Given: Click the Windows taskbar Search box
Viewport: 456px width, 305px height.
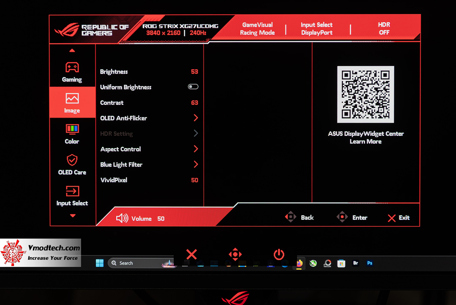Looking at the screenshot, I should (141, 263).
